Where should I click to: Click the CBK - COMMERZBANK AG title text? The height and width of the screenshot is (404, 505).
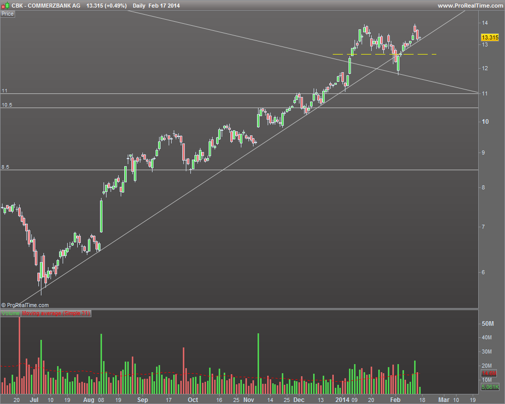(46, 6)
